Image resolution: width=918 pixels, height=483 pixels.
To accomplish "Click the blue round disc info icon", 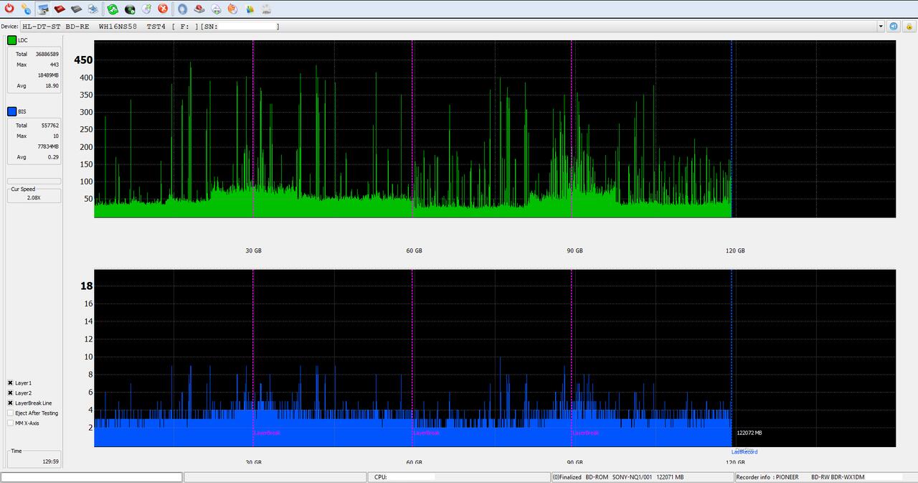I will 183,9.
